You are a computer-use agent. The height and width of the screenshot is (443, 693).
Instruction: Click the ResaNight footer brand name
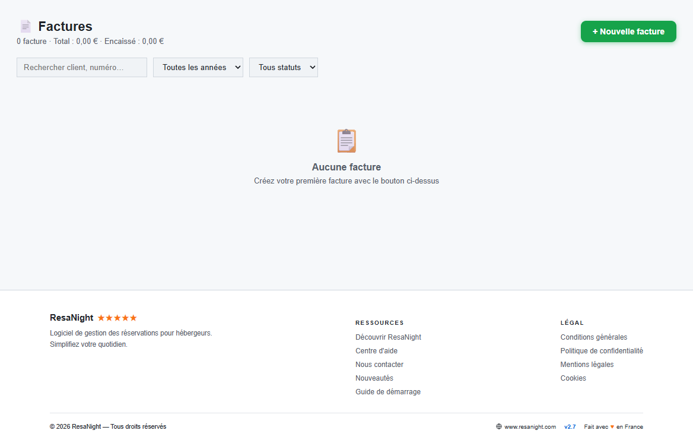(72, 318)
